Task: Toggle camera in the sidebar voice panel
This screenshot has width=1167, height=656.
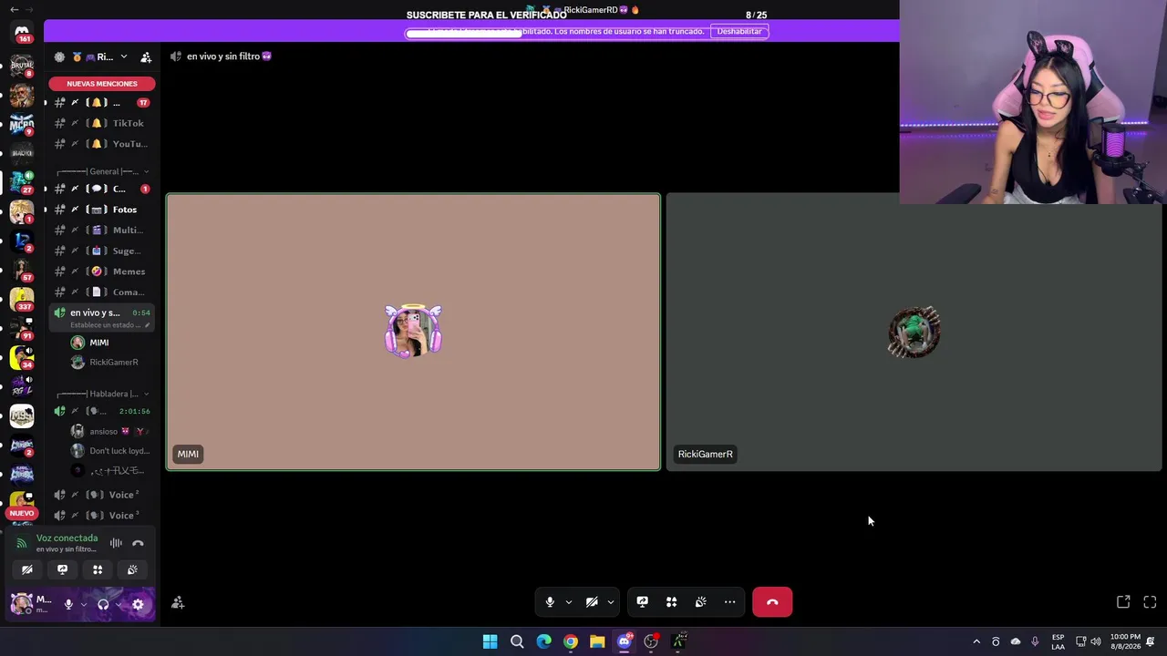Action: pyautogui.click(x=27, y=569)
